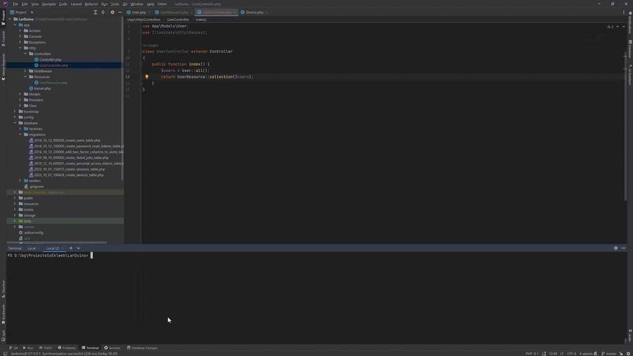
Task: Open the Bookmarks tool window
Action: click(x=3, y=314)
